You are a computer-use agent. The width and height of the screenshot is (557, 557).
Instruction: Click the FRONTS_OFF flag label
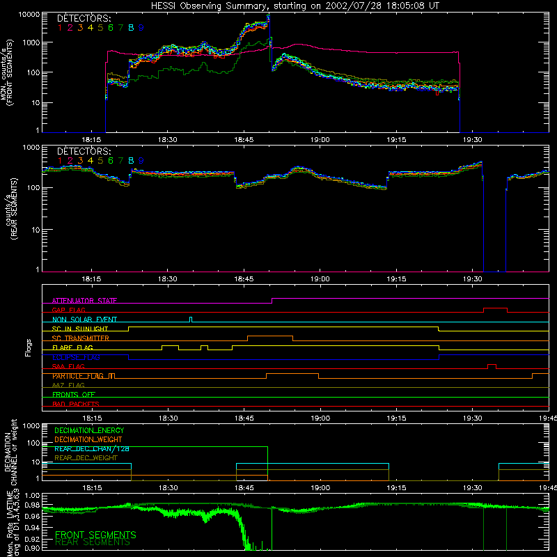point(74,395)
